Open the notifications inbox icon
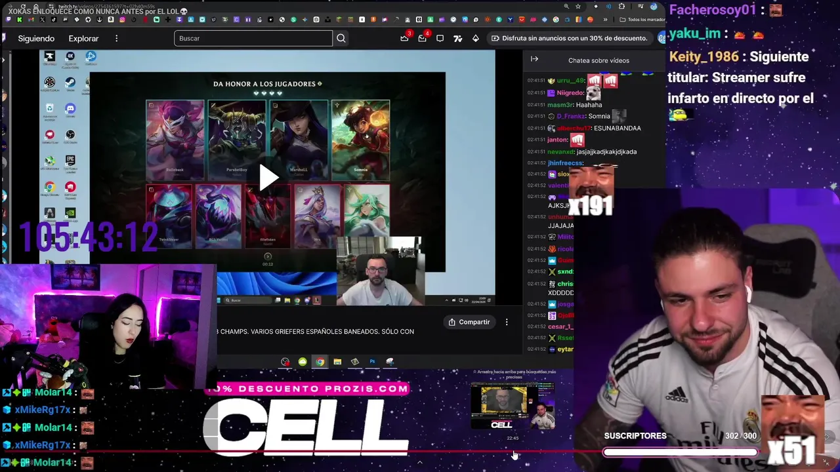 coord(422,38)
